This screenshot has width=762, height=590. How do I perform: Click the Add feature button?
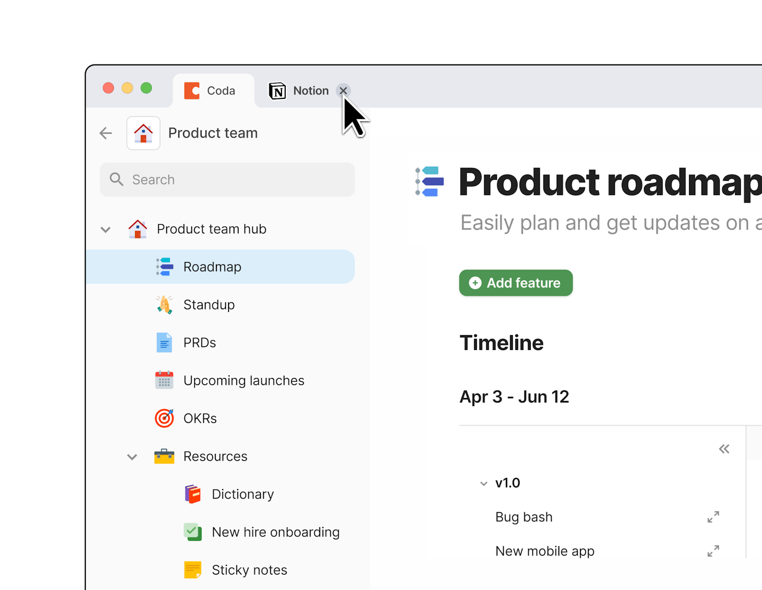pyautogui.click(x=515, y=283)
